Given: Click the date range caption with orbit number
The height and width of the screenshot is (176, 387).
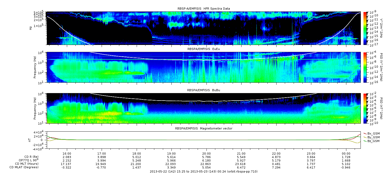Looking at the screenshot, I should (204, 171).
